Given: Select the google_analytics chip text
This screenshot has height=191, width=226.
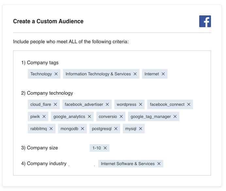Looking at the screenshot, I should click(x=69, y=117).
